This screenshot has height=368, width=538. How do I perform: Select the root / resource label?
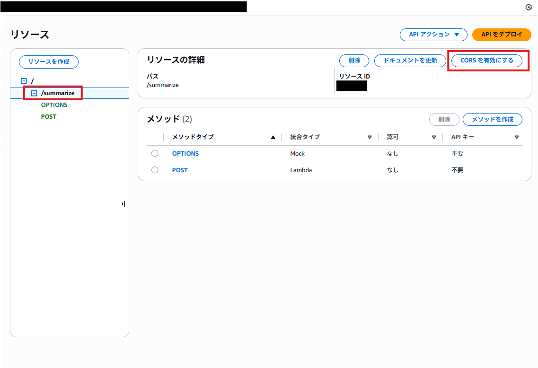32,81
